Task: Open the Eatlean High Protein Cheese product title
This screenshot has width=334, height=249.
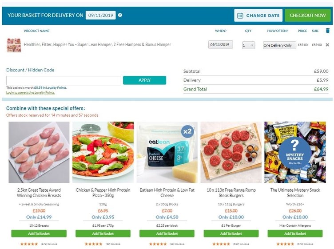Action: point(167,193)
